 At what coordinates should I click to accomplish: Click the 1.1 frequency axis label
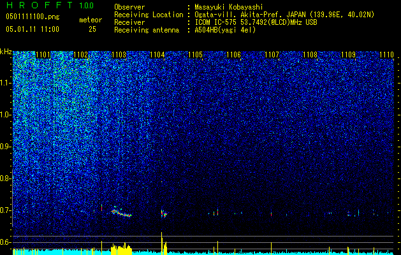pyautogui.click(x=5, y=83)
